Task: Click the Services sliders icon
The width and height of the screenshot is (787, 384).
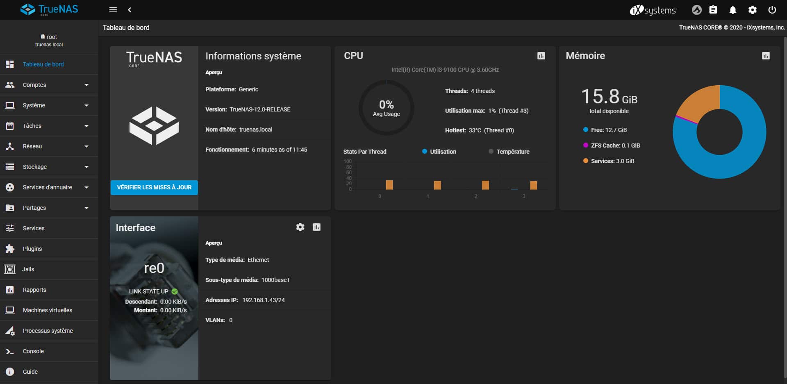Action: click(10, 228)
